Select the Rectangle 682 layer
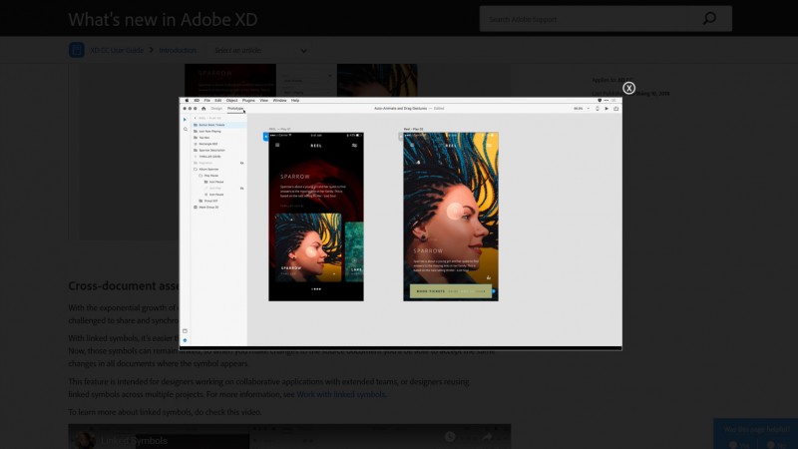The width and height of the screenshot is (798, 449). [x=218, y=144]
